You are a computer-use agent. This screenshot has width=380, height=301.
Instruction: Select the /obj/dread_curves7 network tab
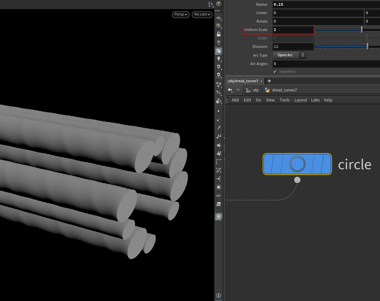pyautogui.click(x=243, y=81)
